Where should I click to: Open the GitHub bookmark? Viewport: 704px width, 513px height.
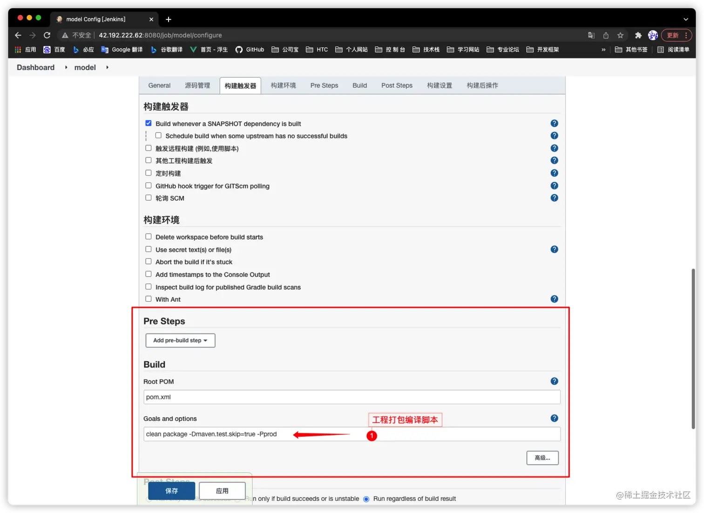250,49
